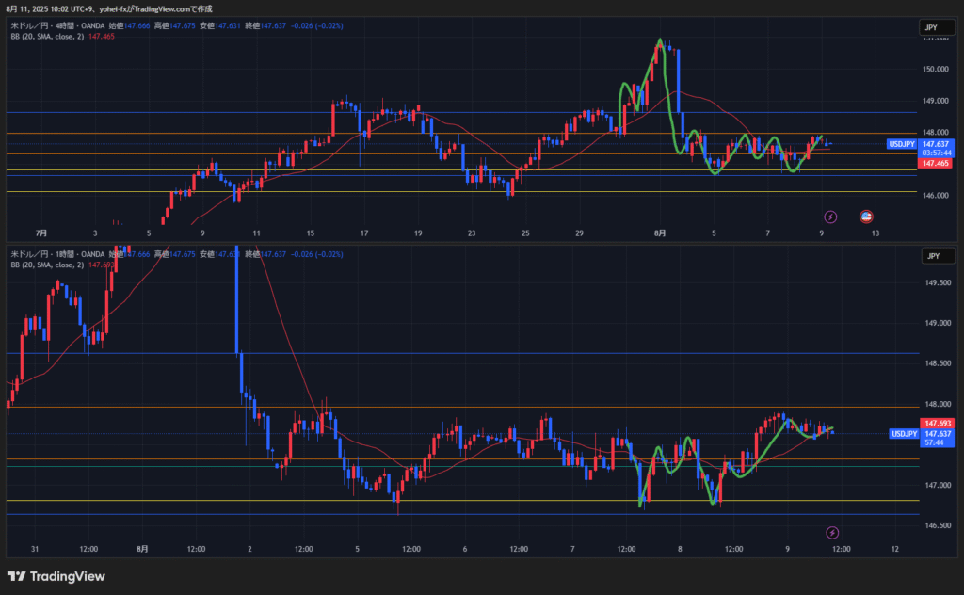Click the 15 date label on the 4時間 time axis
This screenshot has height=595, width=964.
tap(311, 233)
